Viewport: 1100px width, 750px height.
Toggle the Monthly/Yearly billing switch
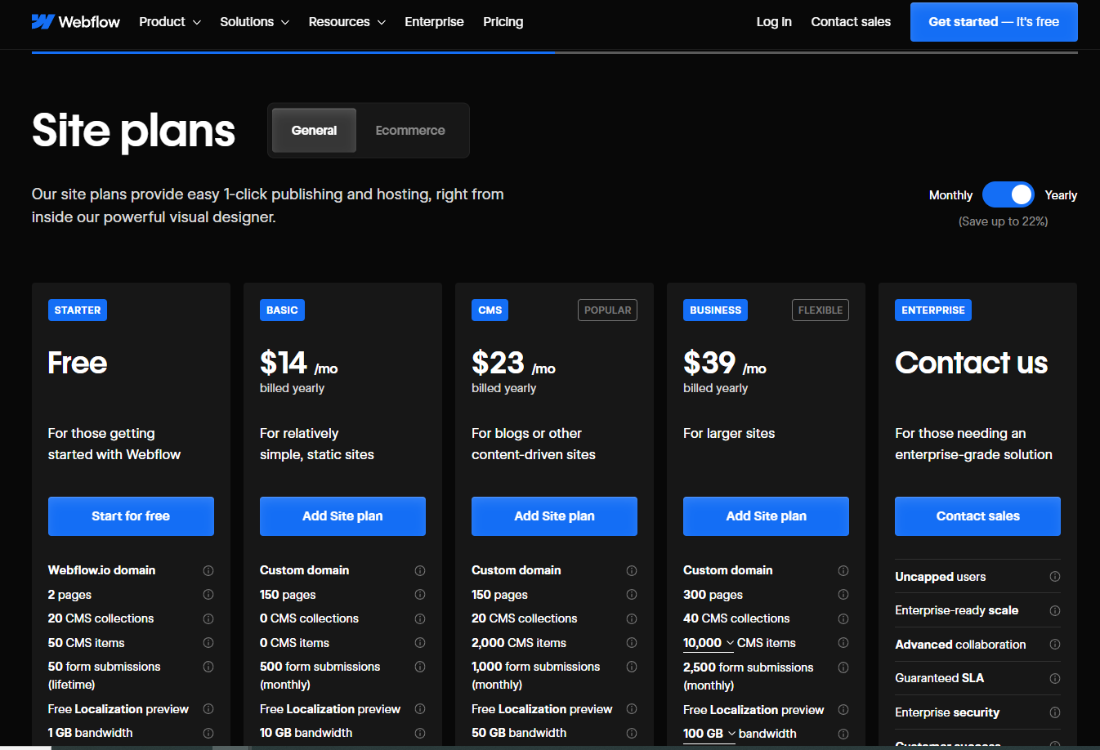(x=1008, y=194)
